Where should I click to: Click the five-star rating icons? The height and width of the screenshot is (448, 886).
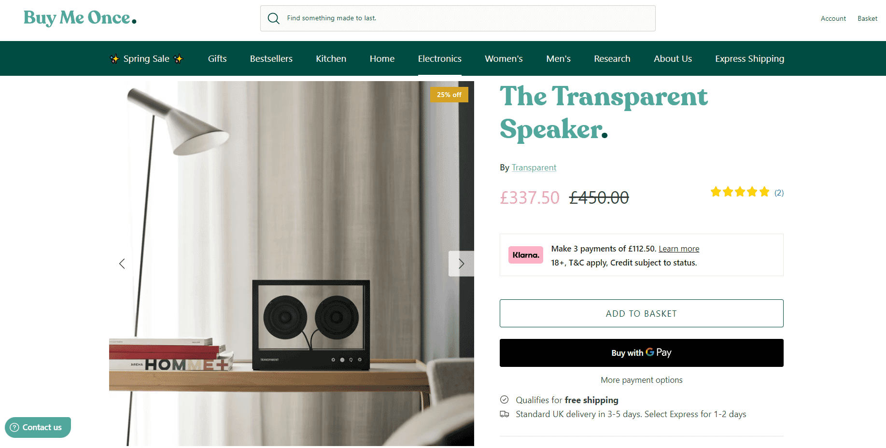(x=740, y=192)
